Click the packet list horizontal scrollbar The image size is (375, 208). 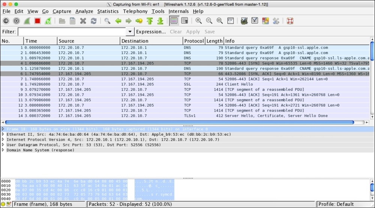click(x=179, y=122)
